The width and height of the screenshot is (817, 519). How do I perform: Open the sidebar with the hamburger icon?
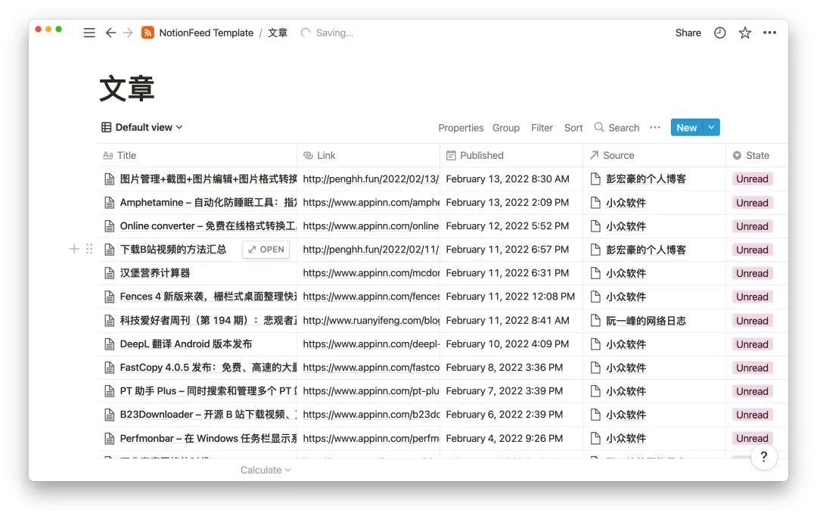coord(89,33)
